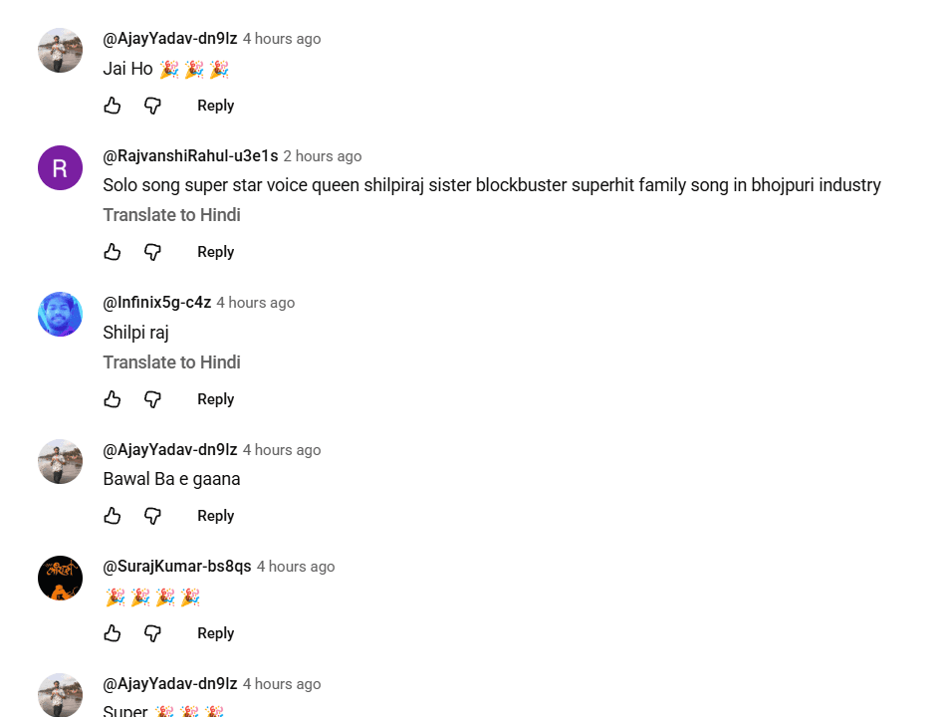943x717 pixels.
Task: Dislike the "Jai Ho" comment
Action: point(152,106)
